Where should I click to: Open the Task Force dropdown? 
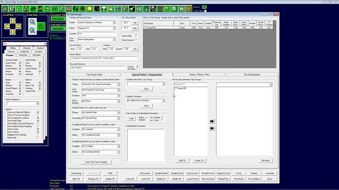(114, 40)
